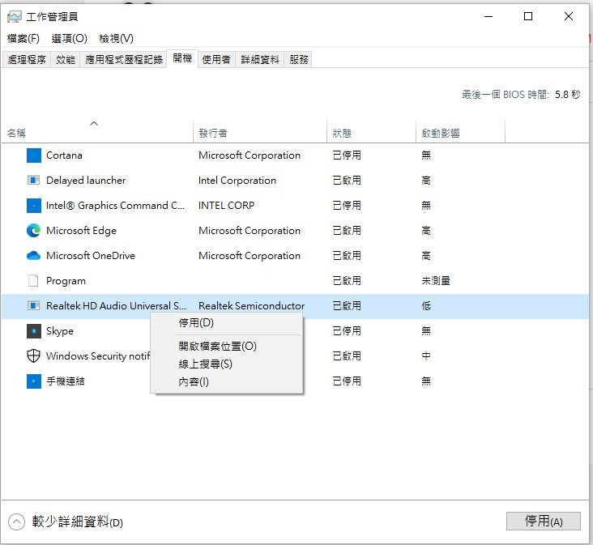
Task: Click the Cortana app icon
Action: point(34,155)
